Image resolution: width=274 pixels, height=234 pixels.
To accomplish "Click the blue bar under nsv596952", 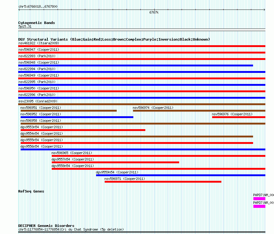I will (x=77, y=117).
